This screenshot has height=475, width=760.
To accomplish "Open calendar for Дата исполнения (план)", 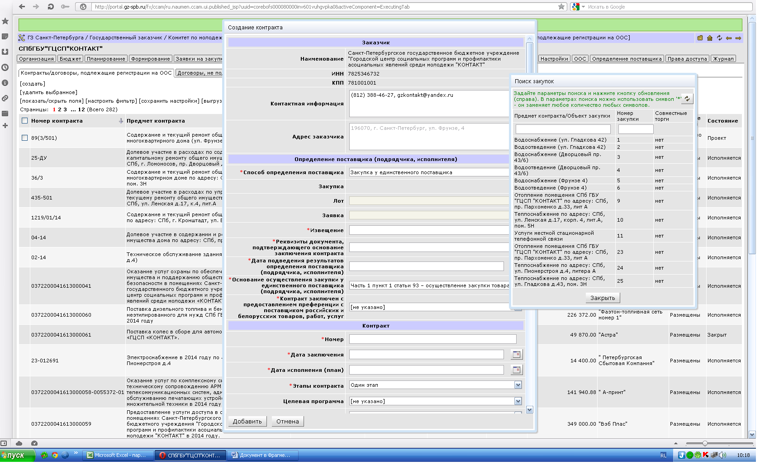I will tap(516, 370).
